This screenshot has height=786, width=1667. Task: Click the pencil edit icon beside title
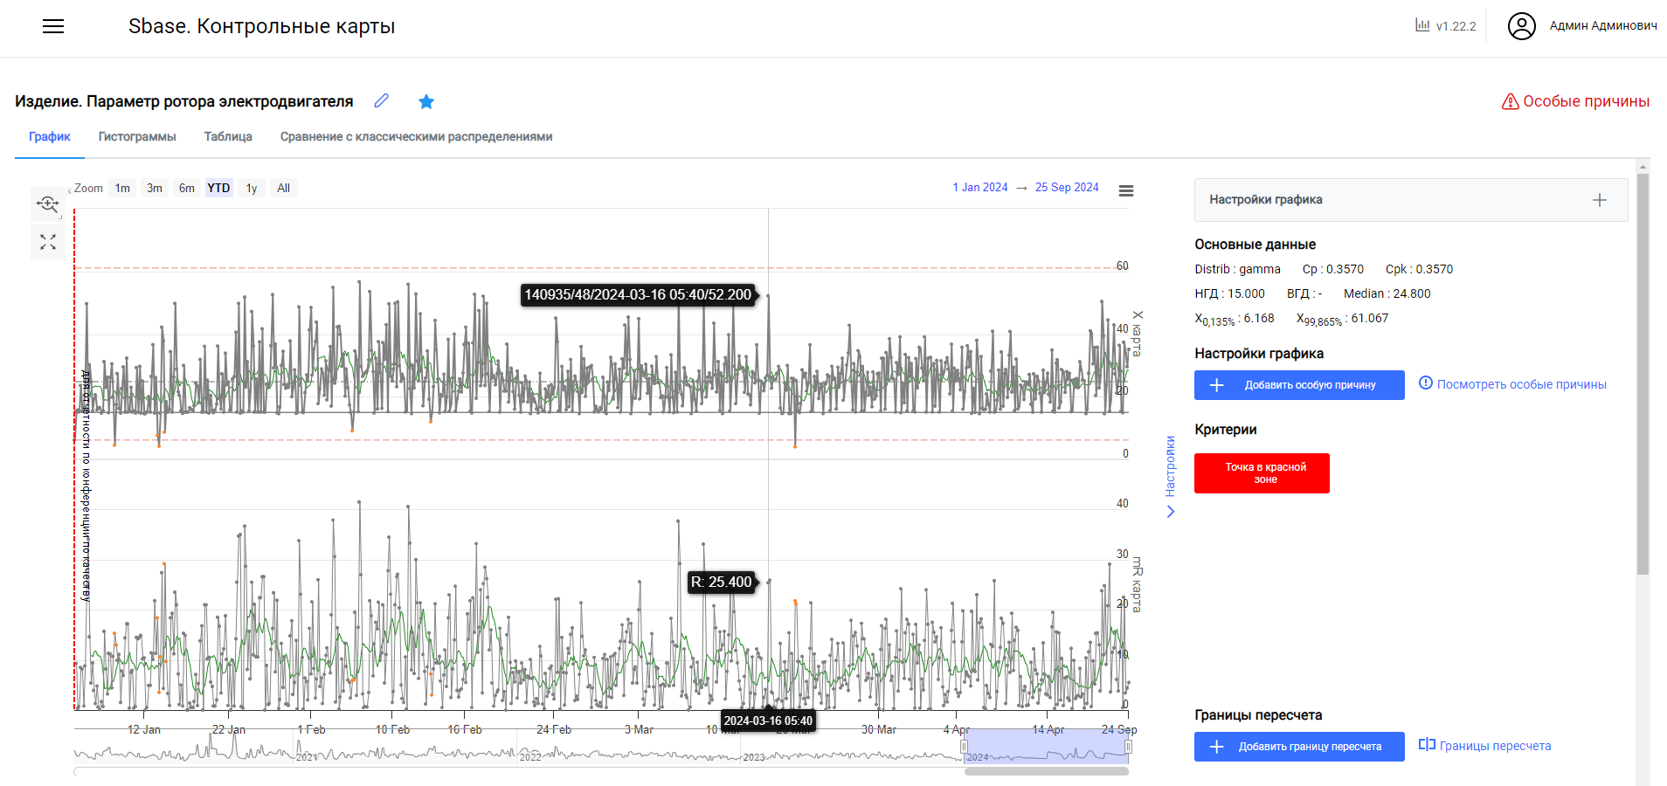[x=382, y=101]
